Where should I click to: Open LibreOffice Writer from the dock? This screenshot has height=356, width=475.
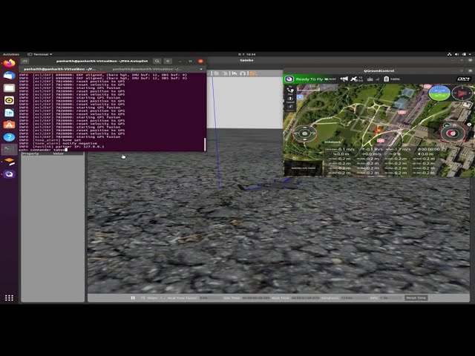9,113
